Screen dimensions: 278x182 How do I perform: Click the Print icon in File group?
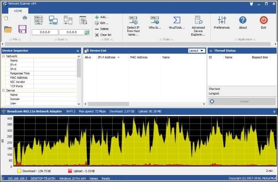coord(25,18)
